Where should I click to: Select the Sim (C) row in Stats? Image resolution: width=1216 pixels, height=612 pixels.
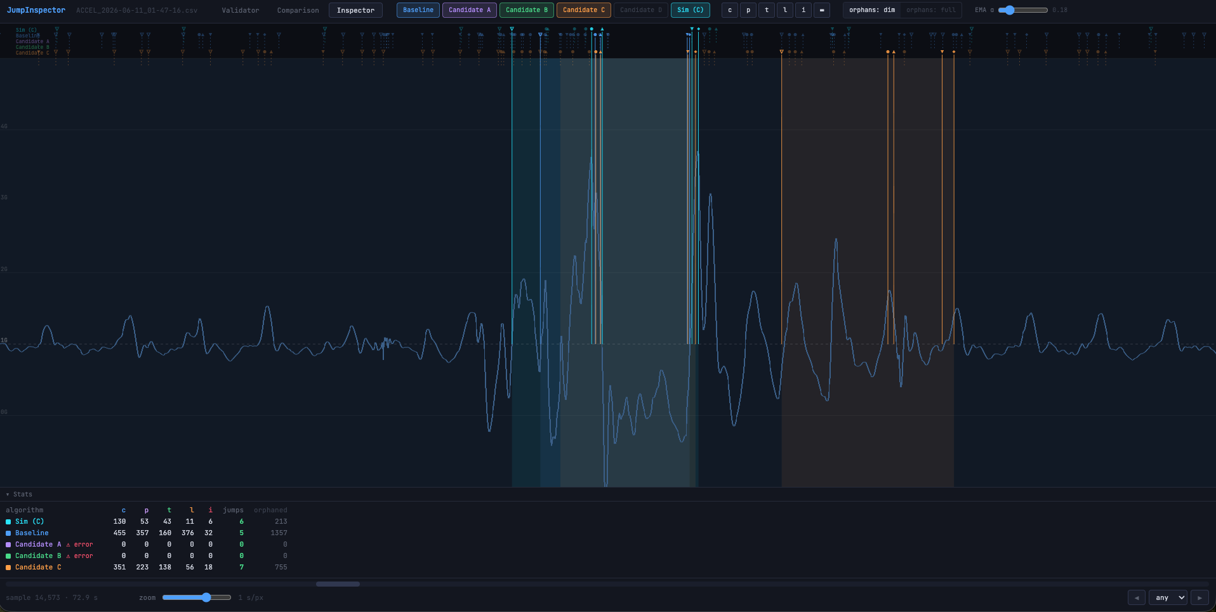tap(147, 522)
